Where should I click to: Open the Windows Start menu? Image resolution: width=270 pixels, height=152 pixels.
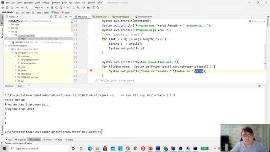pos(4,148)
